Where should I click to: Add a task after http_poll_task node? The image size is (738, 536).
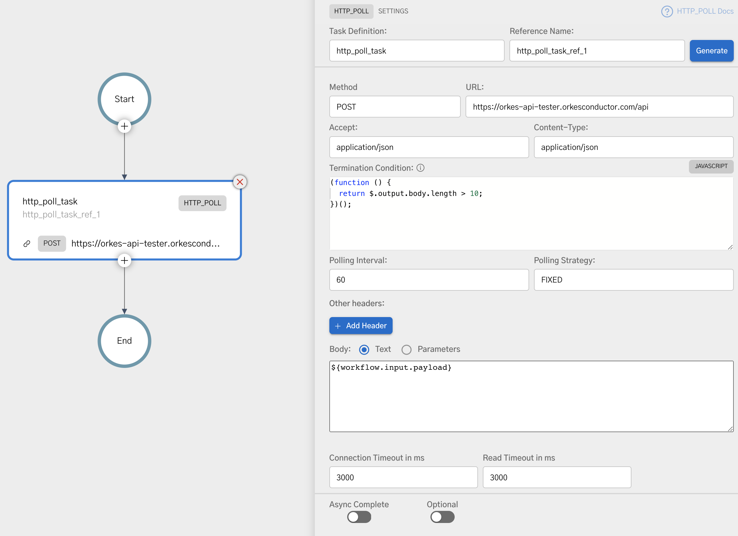click(124, 260)
